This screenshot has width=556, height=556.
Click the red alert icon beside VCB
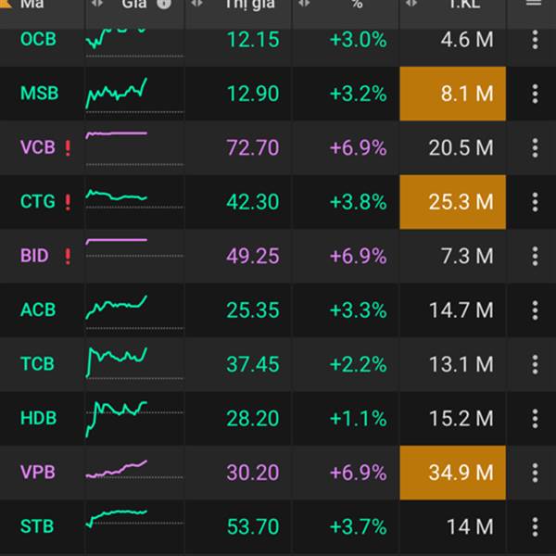(68, 148)
